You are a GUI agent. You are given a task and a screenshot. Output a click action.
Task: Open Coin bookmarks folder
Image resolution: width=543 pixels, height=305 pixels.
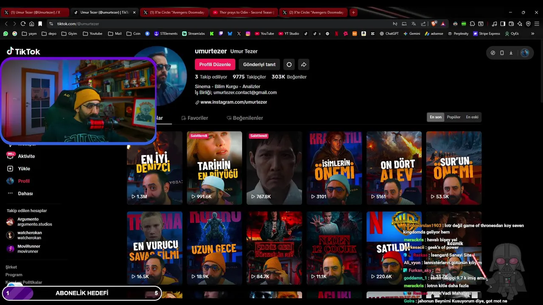[x=133, y=33]
